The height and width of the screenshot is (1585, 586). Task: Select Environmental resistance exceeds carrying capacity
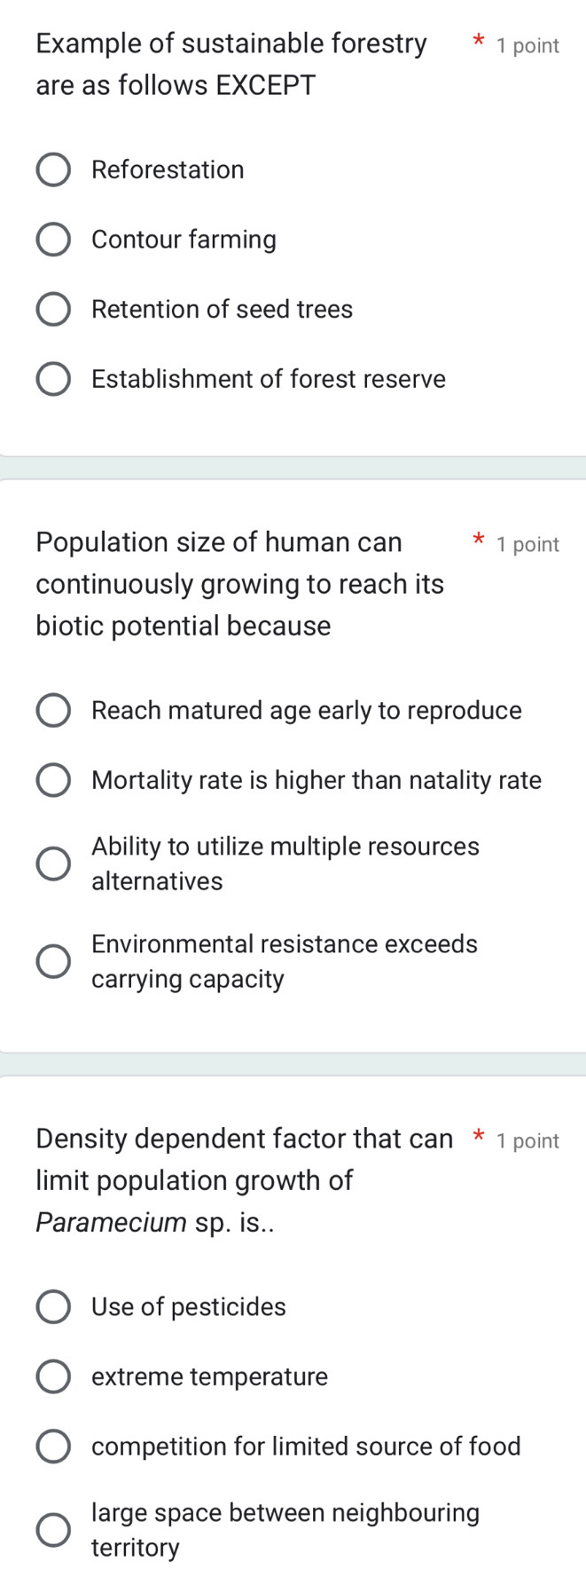(53, 960)
